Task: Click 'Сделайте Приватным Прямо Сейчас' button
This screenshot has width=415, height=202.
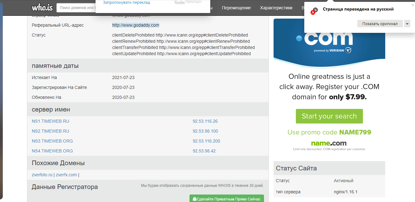Action: click(226, 199)
